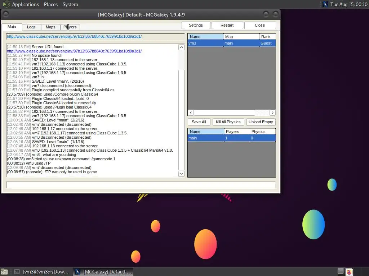Click the Players column header in maps list
369x276 pixels.
point(237,132)
